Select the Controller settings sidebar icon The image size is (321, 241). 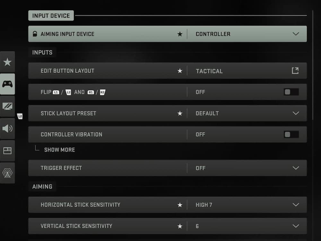click(x=7, y=84)
